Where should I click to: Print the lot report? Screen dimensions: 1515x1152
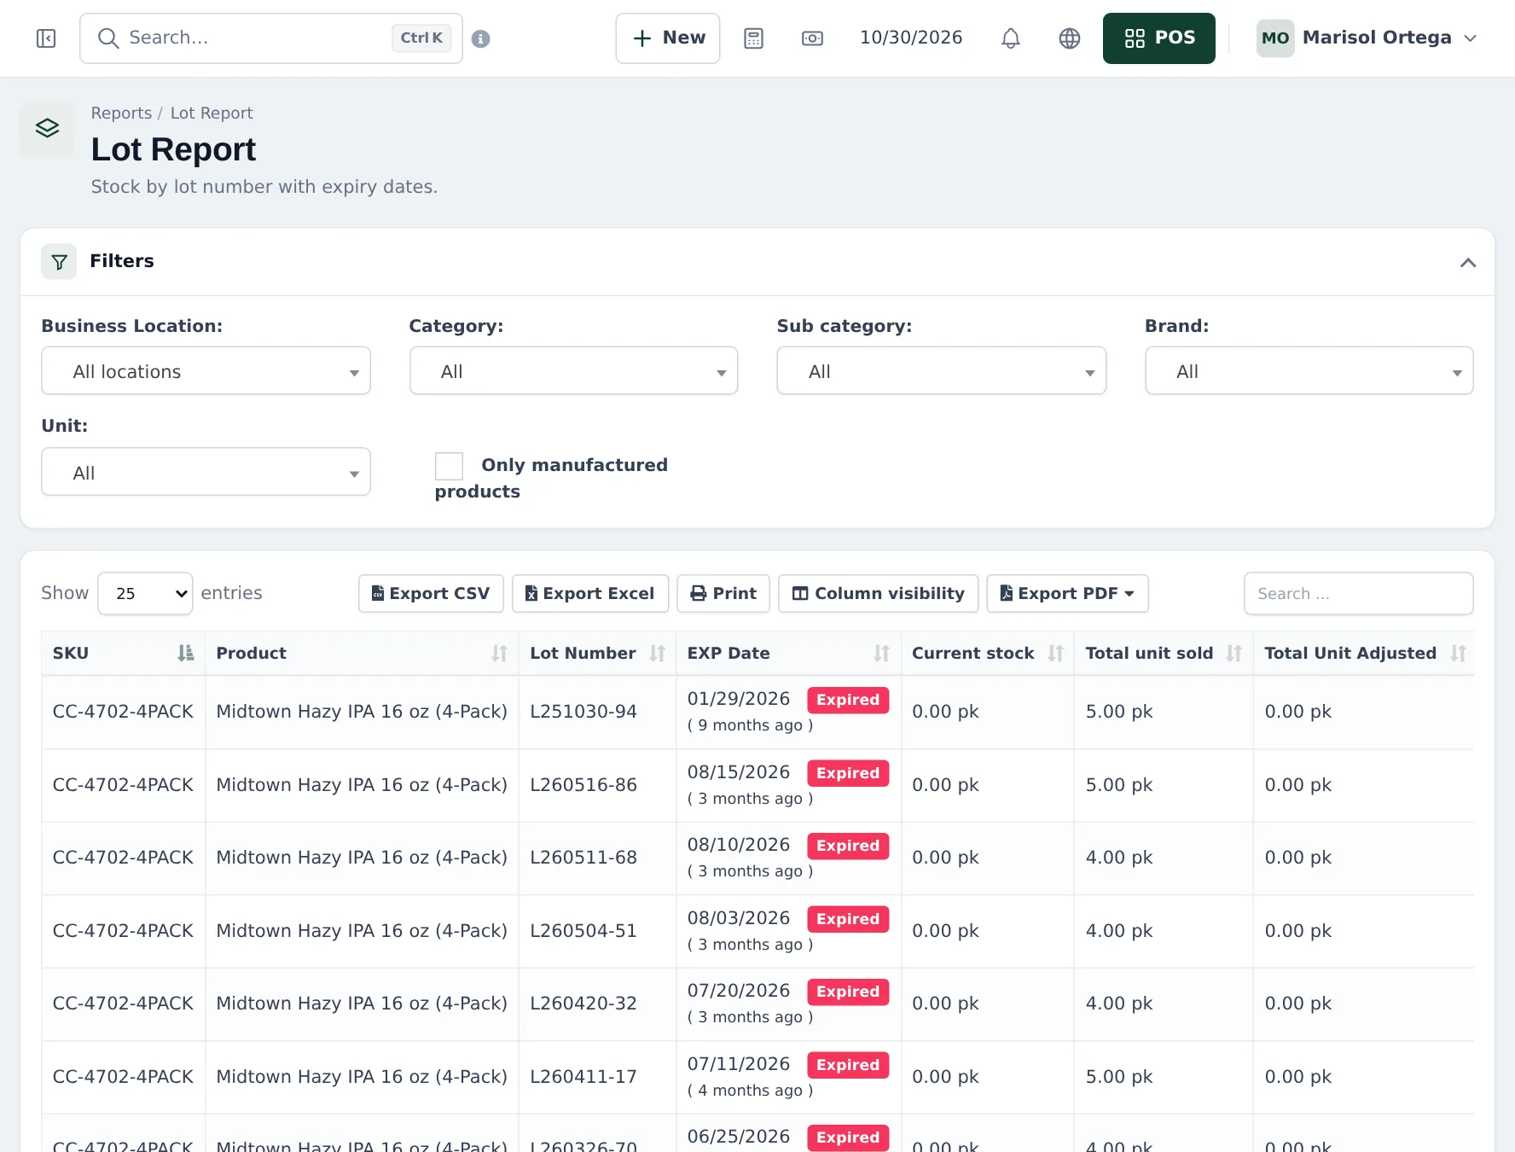(723, 594)
